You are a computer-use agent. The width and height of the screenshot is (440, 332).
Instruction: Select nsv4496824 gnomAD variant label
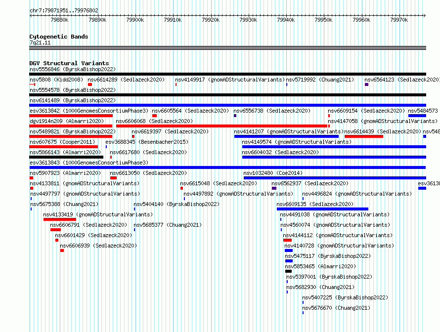tap(357, 194)
